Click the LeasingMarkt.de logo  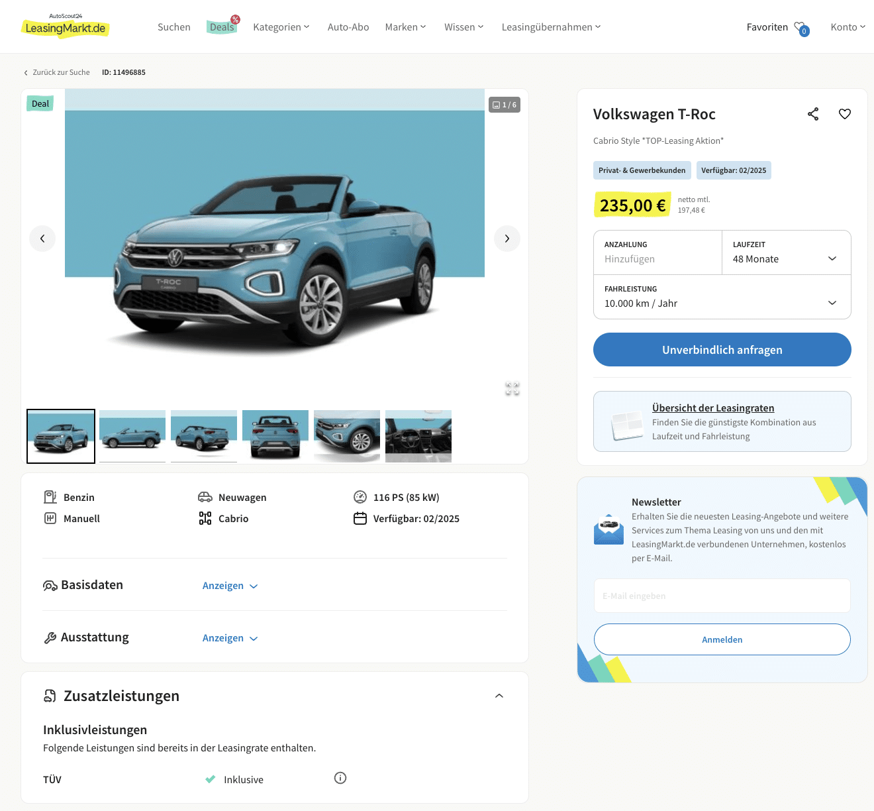pos(65,26)
